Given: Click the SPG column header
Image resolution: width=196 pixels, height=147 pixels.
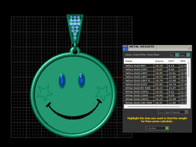Looking at the screenshot, I should 183,61.
